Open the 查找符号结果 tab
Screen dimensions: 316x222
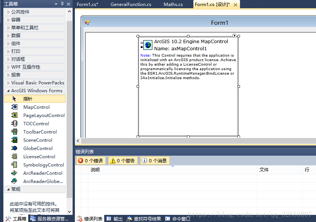(144, 219)
